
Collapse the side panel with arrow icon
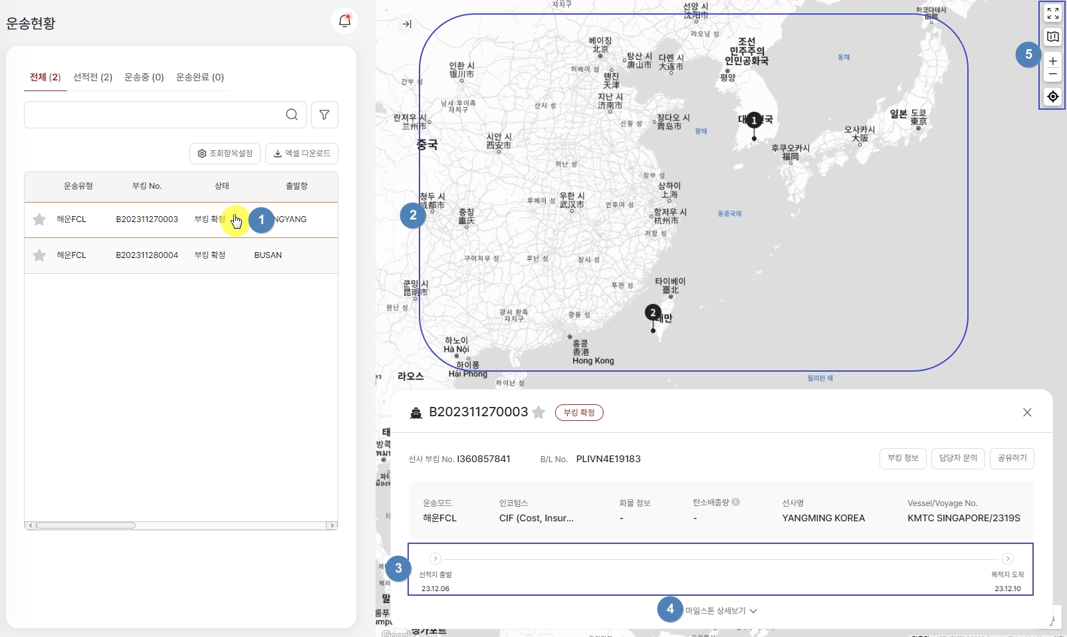point(407,24)
